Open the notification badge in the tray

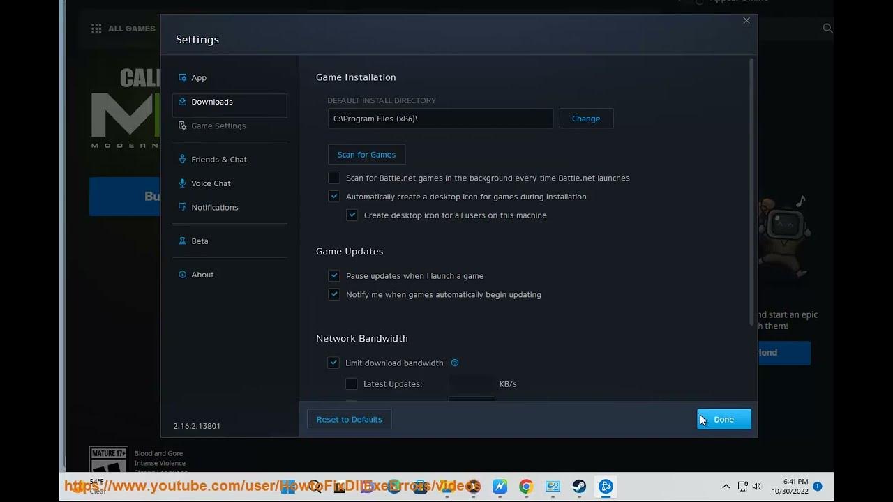817,486
